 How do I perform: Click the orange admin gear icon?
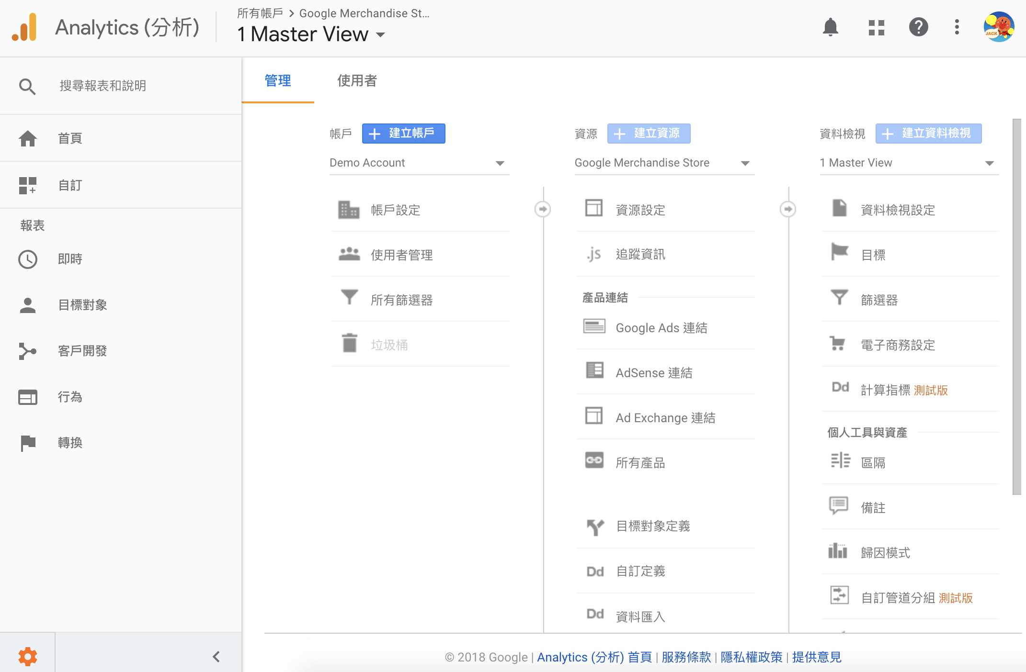point(27,656)
